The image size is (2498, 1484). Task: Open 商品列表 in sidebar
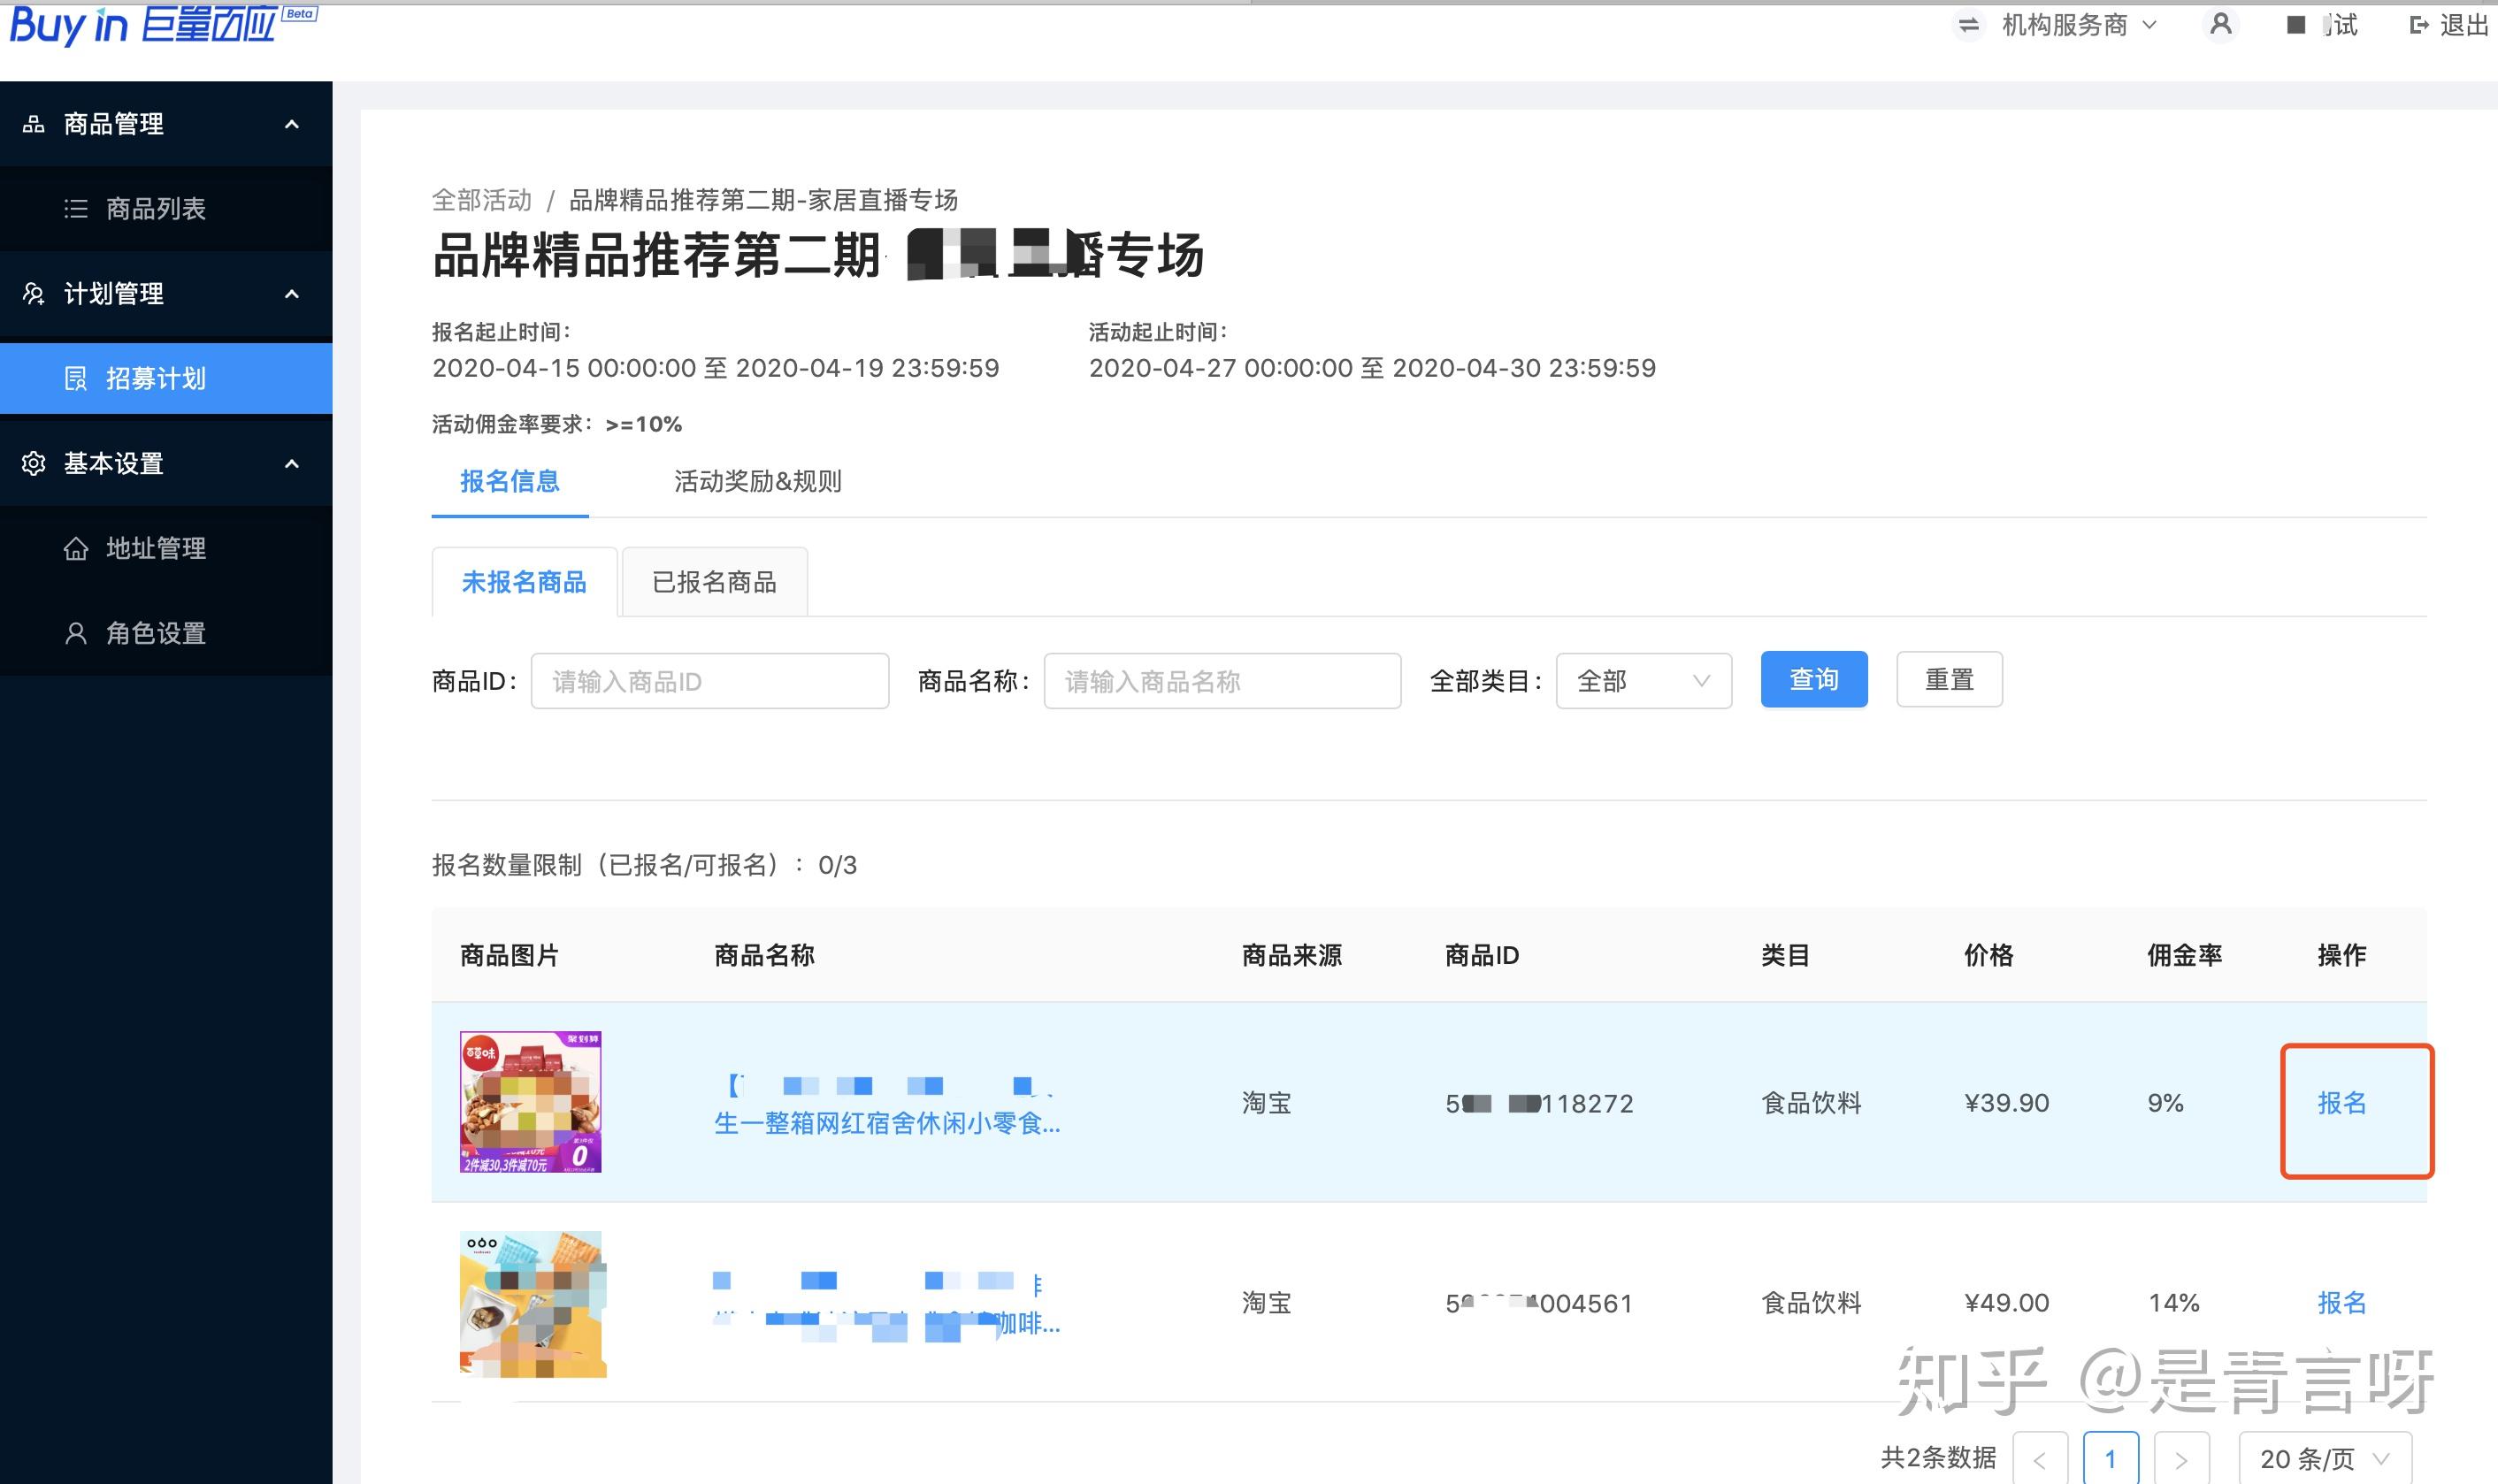pos(166,208)
